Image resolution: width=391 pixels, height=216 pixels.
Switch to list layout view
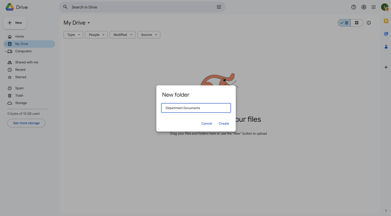(x=344, y=23)
